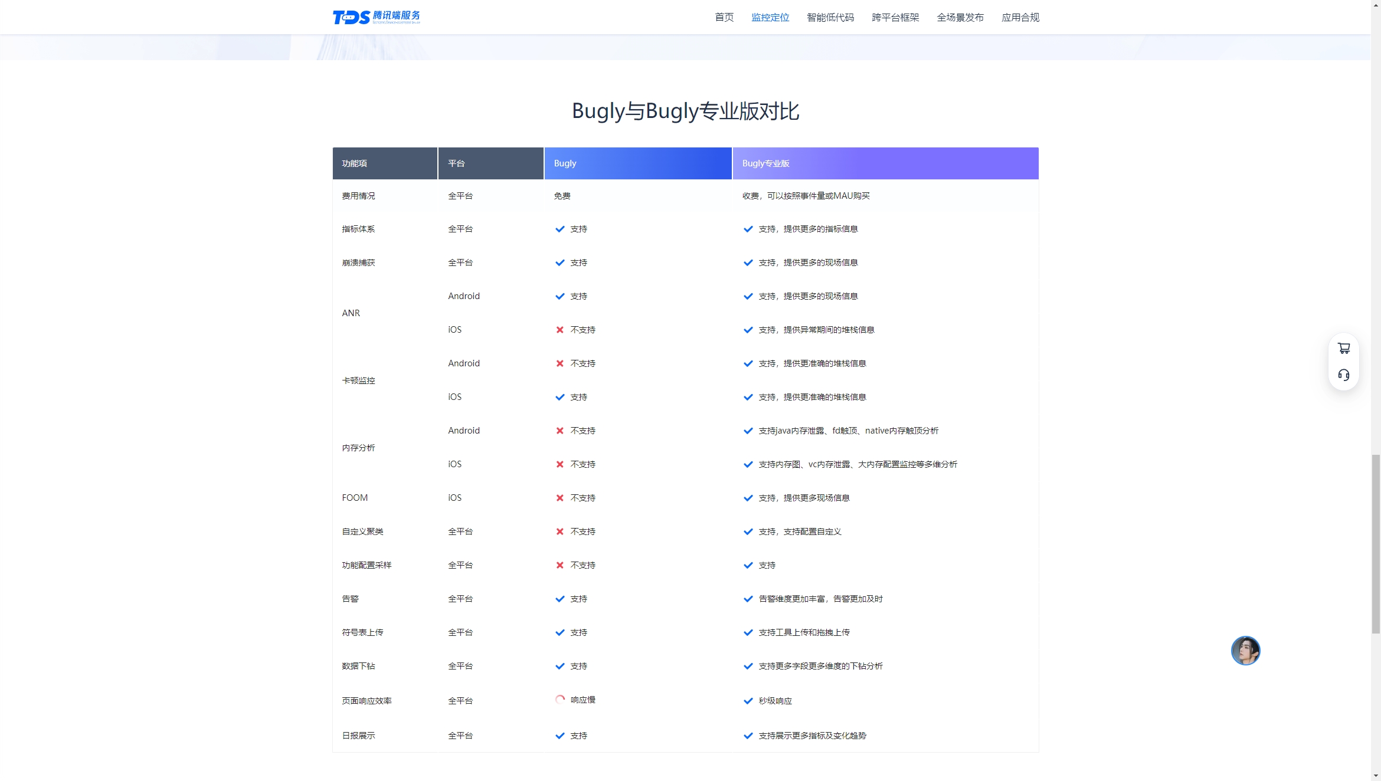Click the 平台 table header
Viewport: 1381px width, 781px height.
point(491,163)
